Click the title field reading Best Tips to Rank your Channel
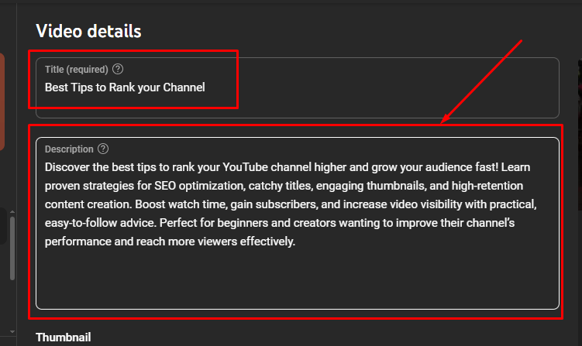This screenshot has height=346, width=582. pyautogui.click(x=298, y=88)
